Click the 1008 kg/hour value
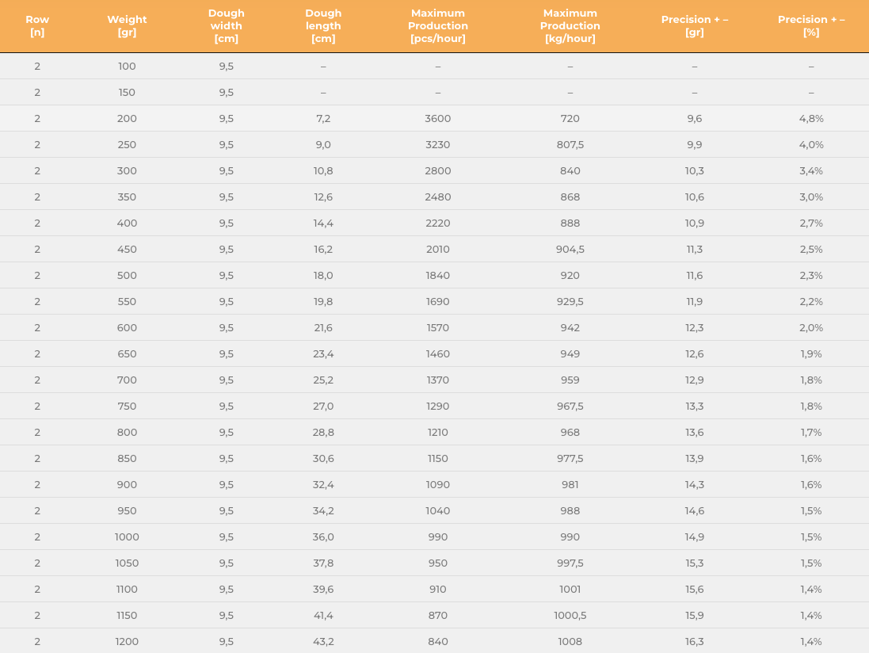The height and width of the screenshot is (653, 869). pos(570,641)
